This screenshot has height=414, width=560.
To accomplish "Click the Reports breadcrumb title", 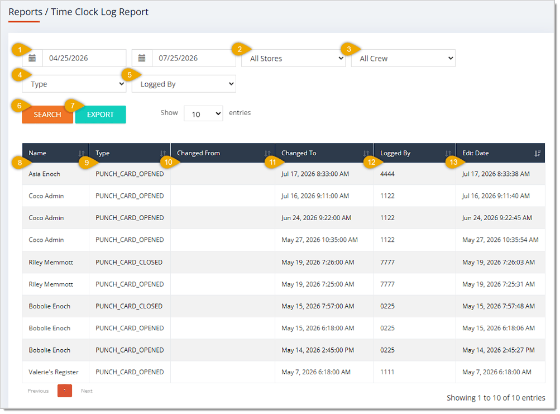I will click(25, 12).
